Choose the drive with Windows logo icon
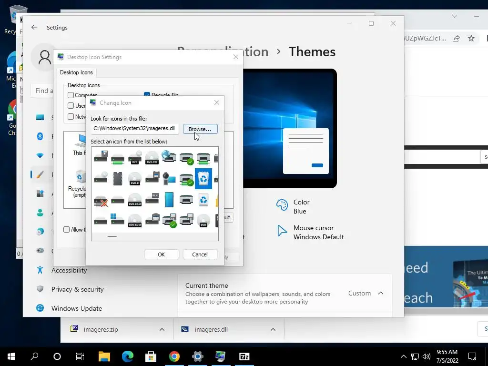 [x=118, y=219]
